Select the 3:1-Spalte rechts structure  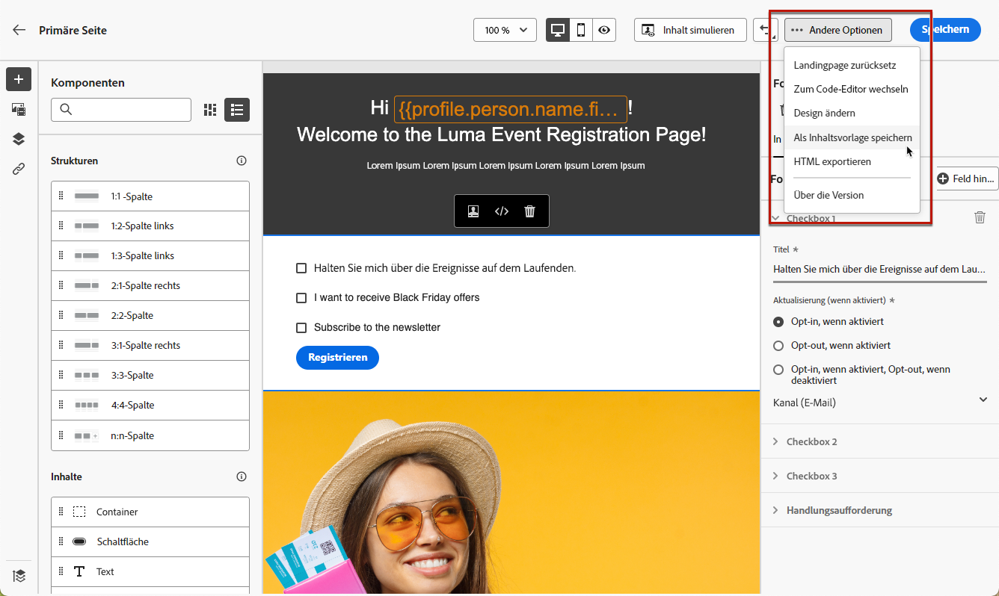(150, 345)
